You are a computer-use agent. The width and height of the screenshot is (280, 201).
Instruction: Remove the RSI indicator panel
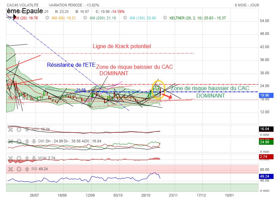point(10,169)
